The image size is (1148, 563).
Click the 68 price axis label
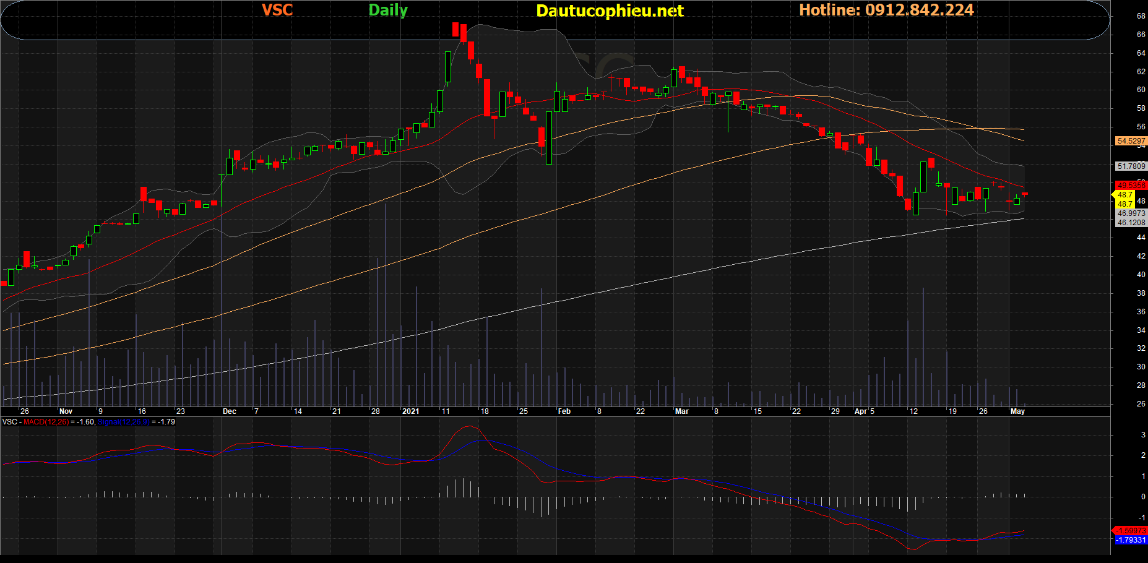1141,16
